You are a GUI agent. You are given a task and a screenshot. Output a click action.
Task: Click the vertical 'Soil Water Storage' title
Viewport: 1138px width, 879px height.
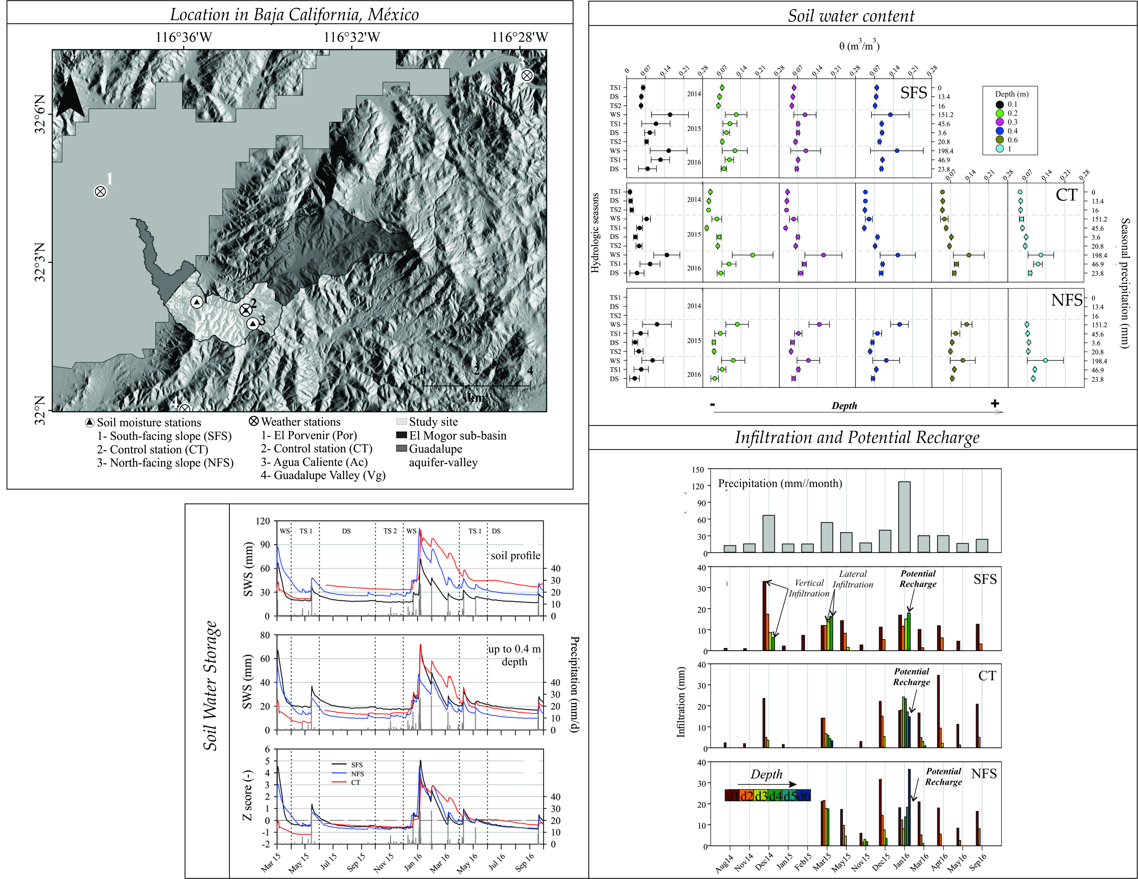[x=210, y=686]
